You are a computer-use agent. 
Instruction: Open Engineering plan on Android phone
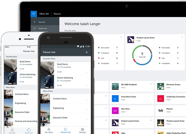pos(65,108)
